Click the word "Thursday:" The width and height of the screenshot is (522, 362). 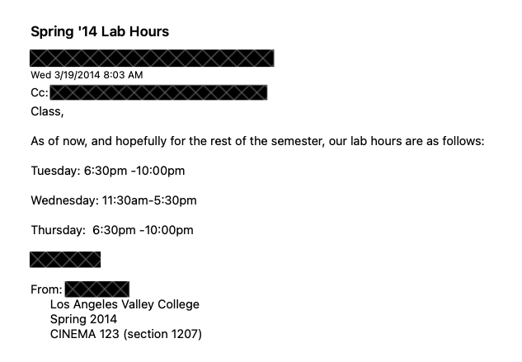pos(58,230)
